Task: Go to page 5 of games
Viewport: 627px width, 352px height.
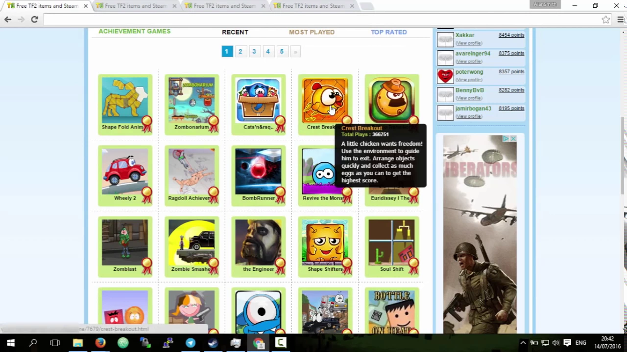Action: 281,51
